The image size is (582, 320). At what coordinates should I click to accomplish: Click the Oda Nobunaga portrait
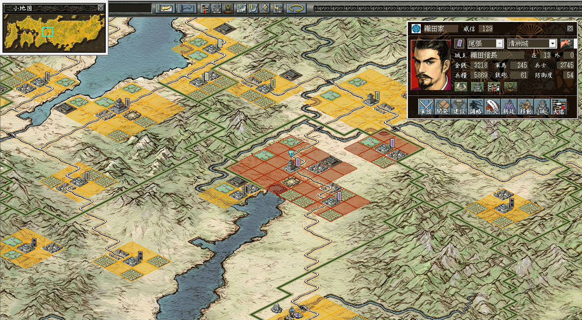[431, 66]
